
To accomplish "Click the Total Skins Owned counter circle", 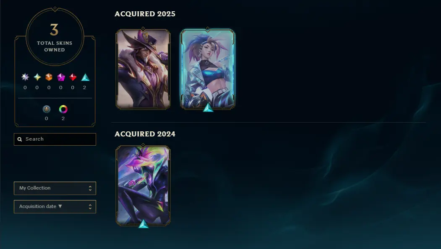I will [x=55, y=37].
